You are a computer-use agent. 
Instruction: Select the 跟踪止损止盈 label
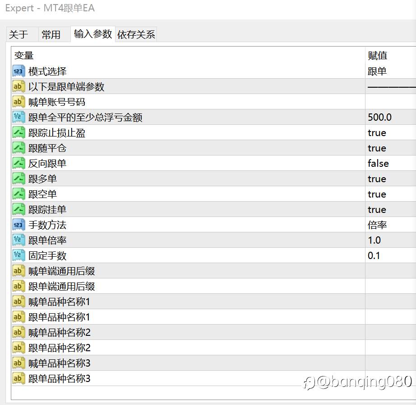point(57,132)
